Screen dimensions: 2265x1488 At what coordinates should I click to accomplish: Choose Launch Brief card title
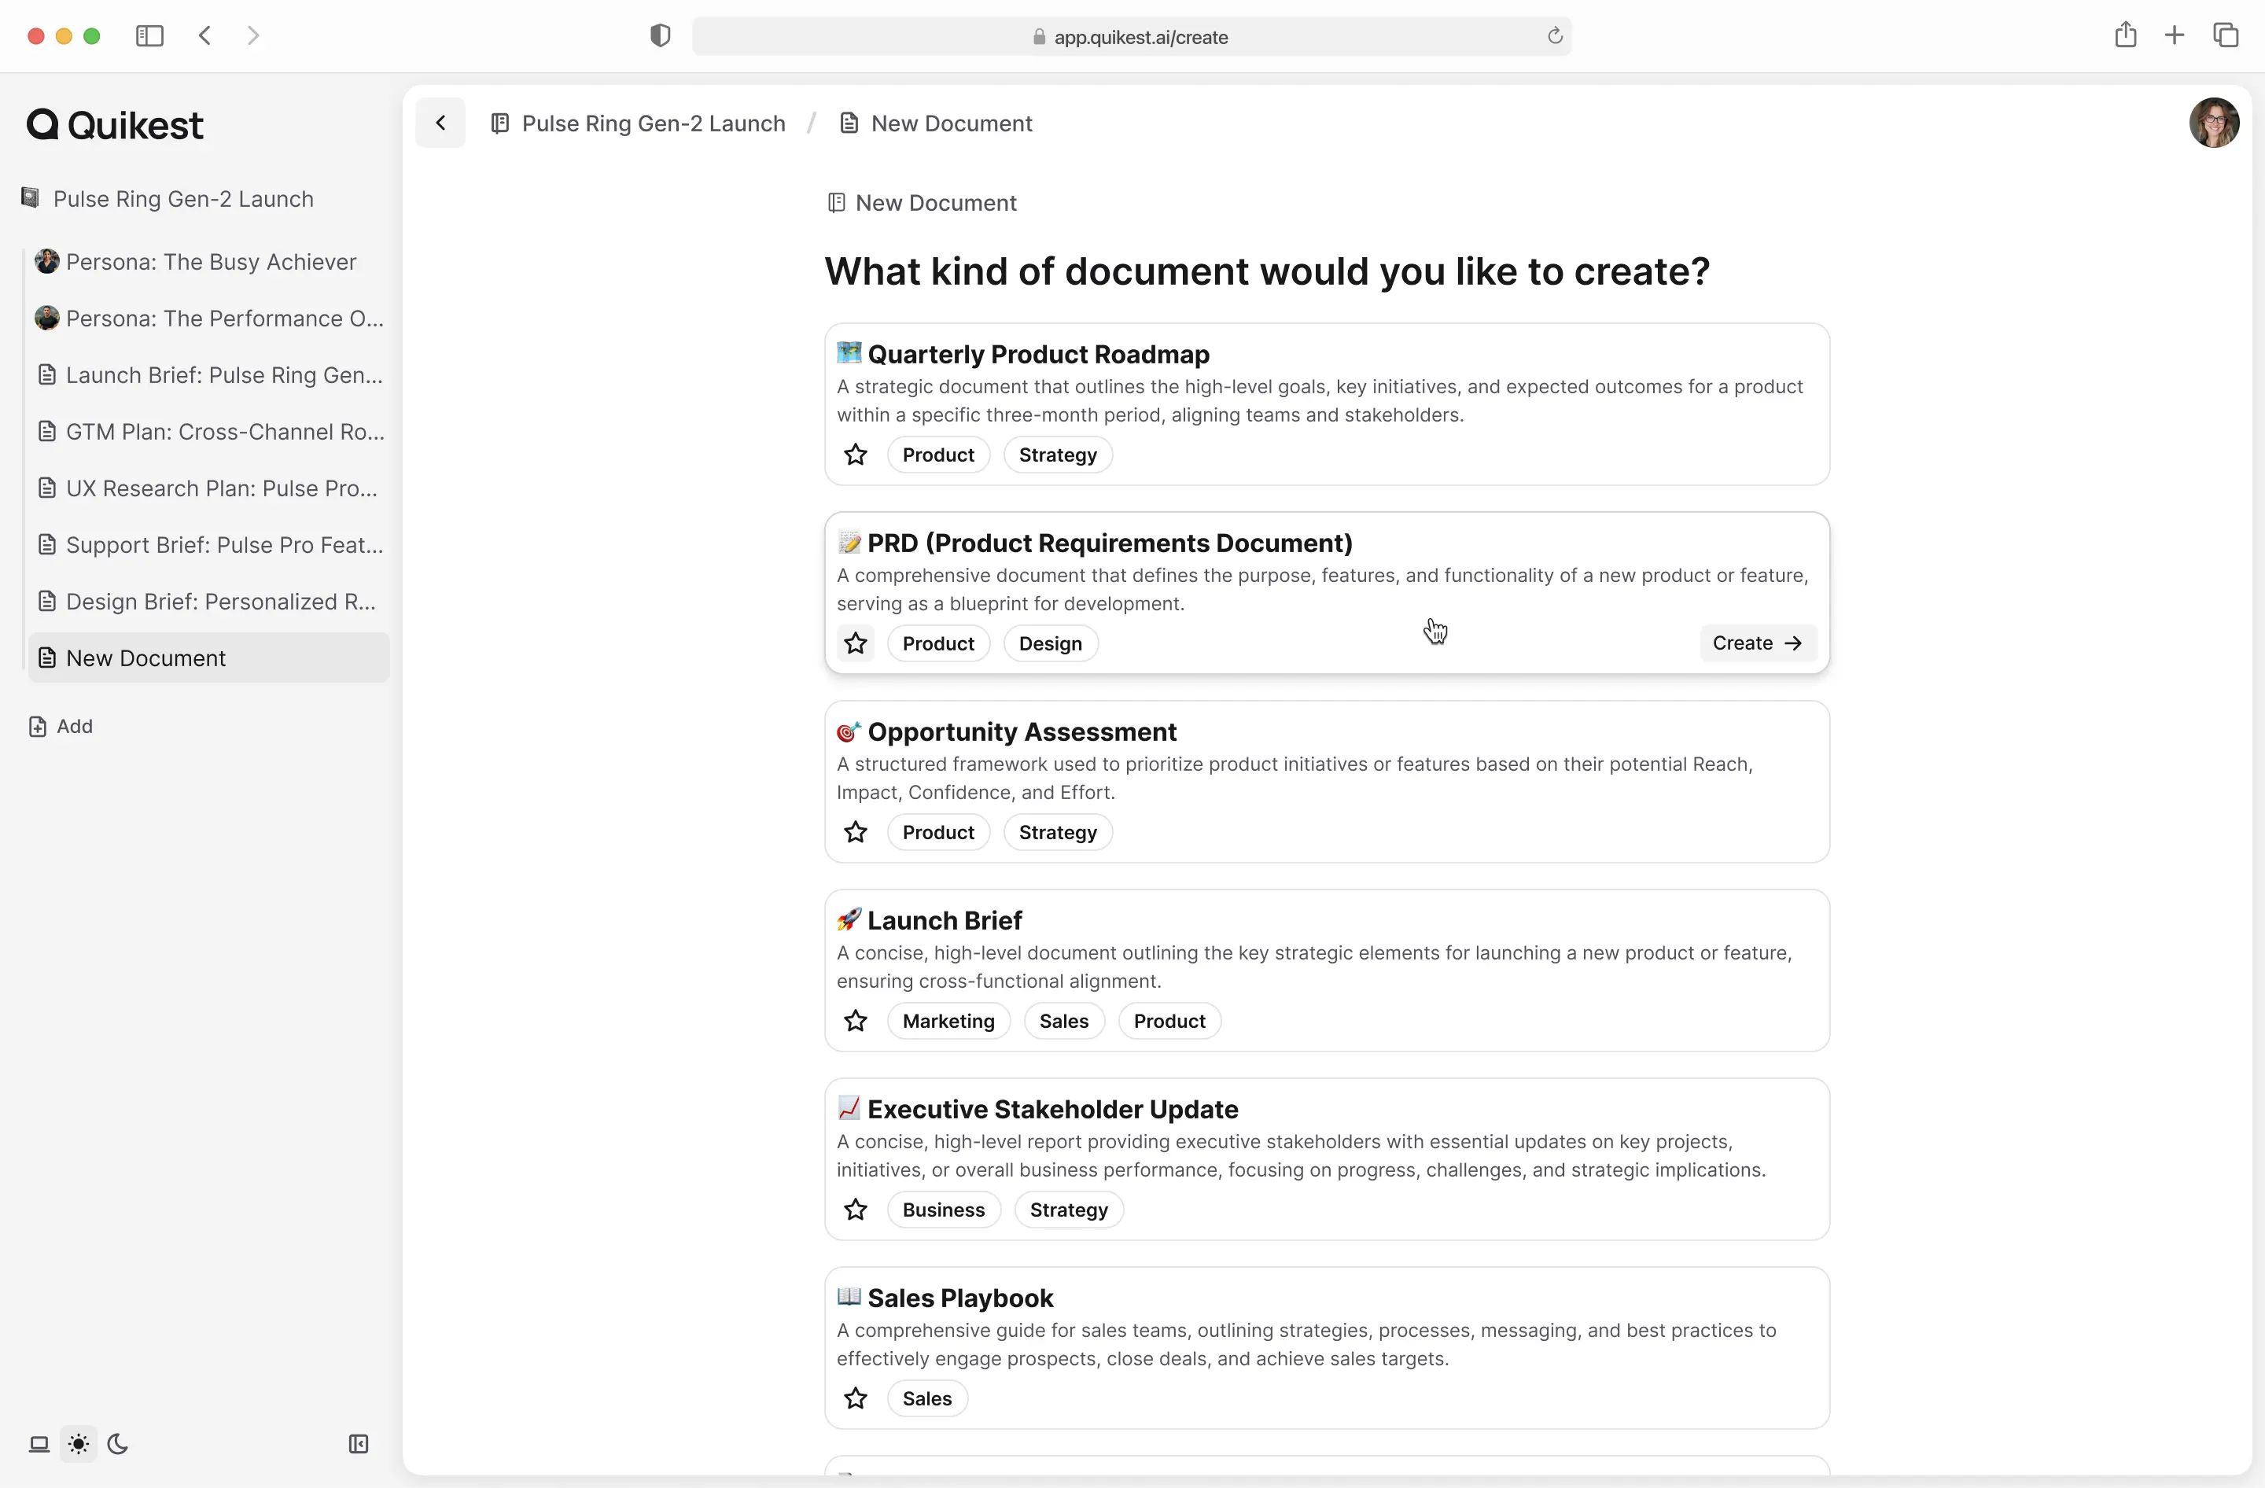click(x=944, y=921)
